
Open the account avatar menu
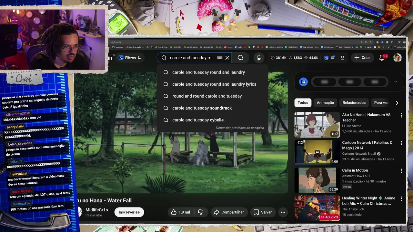tap(398, 58)
